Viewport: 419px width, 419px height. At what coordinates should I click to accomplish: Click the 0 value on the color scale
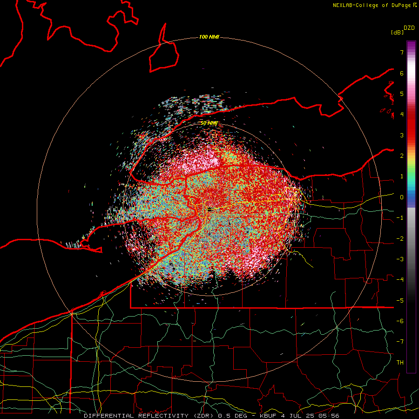402,197
